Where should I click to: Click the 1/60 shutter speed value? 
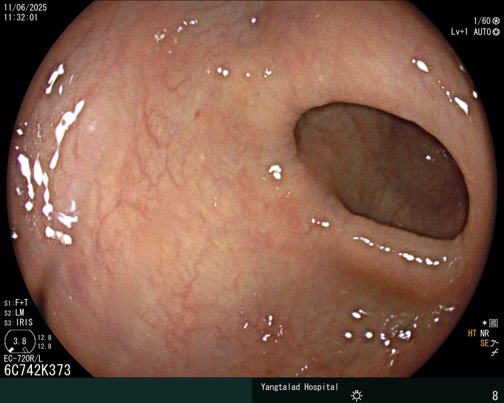click(x=482, y=21)
